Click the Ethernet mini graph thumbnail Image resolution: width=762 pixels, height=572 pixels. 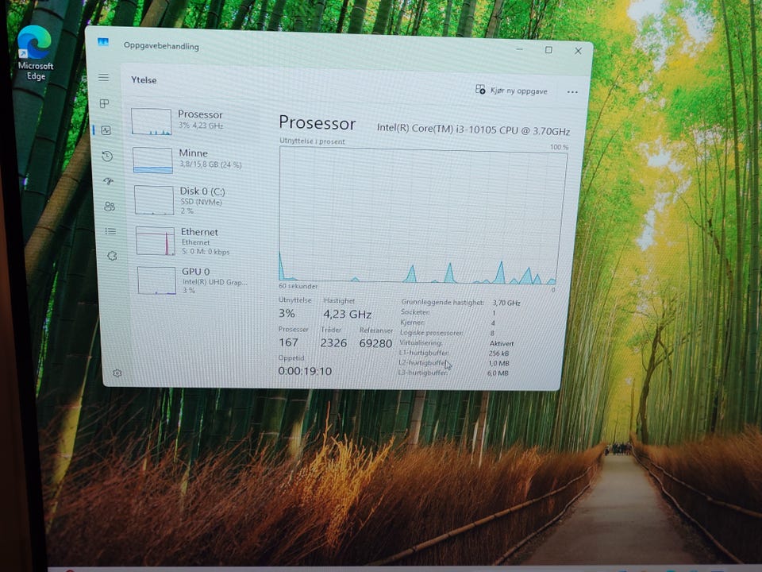(x=156, y=241)
